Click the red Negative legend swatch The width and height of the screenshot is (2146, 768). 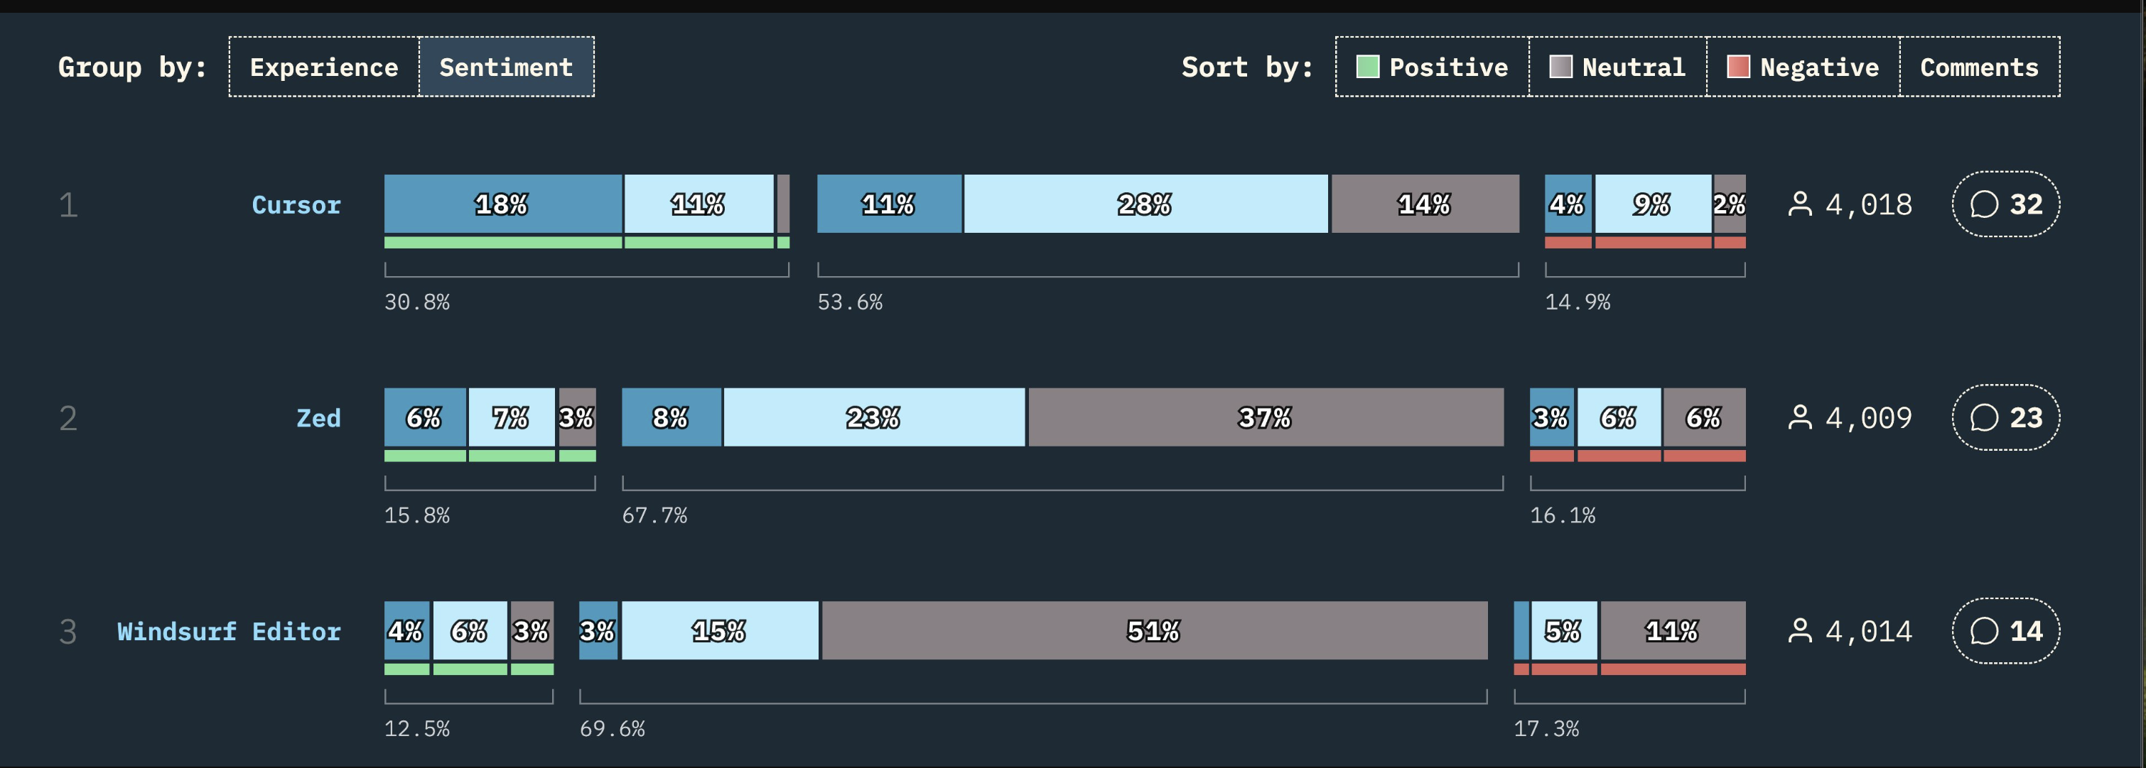tap(1738, 67)
